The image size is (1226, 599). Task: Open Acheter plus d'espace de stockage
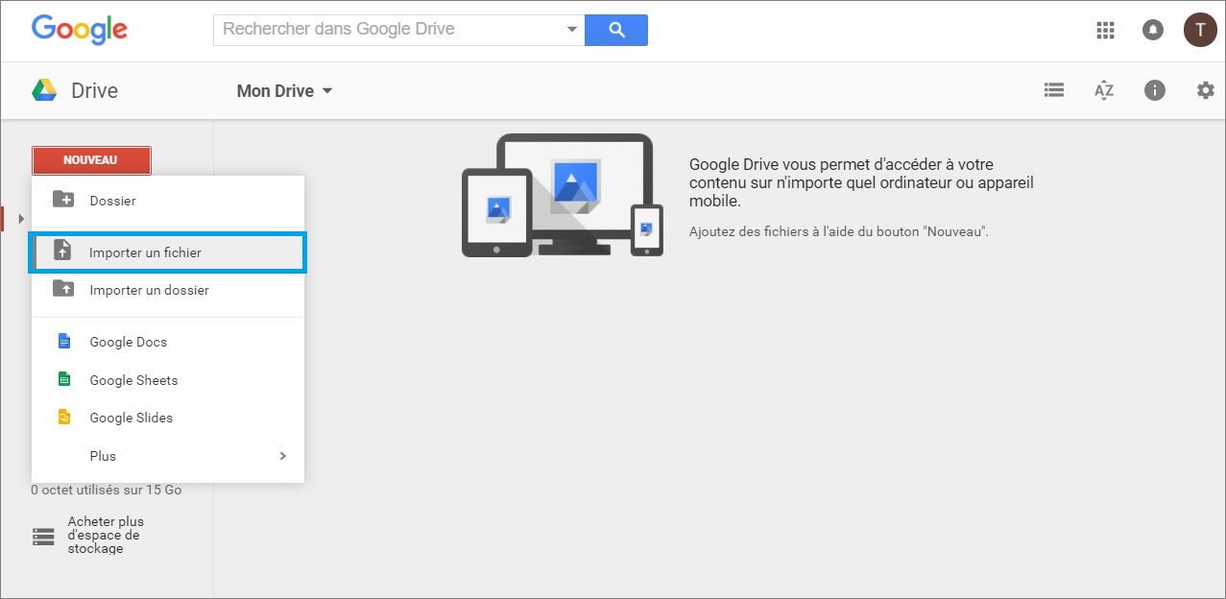[100, 535]
